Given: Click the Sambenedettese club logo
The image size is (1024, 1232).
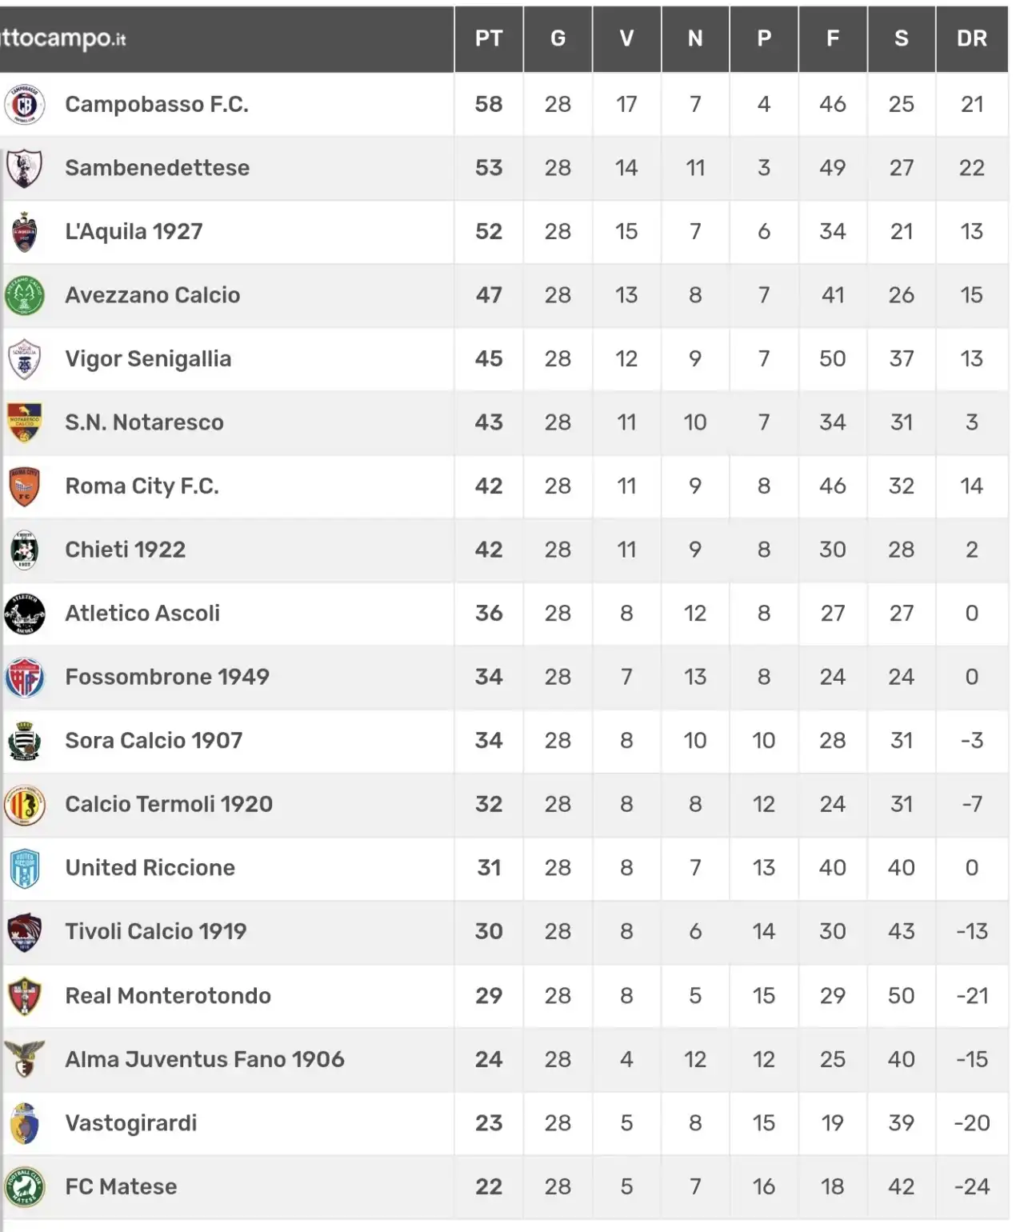Looking at the screenshot, I should [x=24, y=168].
